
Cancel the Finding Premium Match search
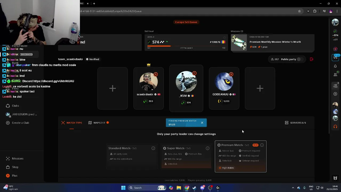tap(202, 123)
